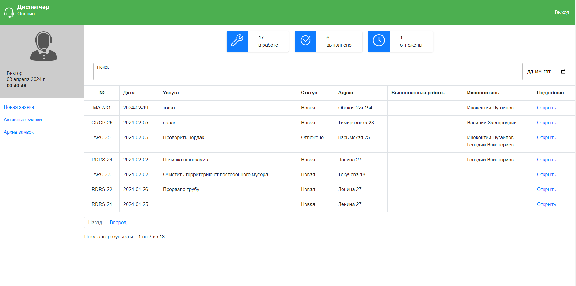The width and height of the screenshot is (576, 286).
Task: Click the dispatcher avatar image
Action: pos(44,46)
